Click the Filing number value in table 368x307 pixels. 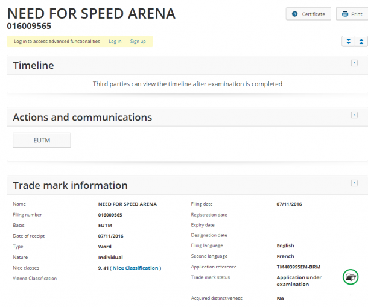(110, 215)
